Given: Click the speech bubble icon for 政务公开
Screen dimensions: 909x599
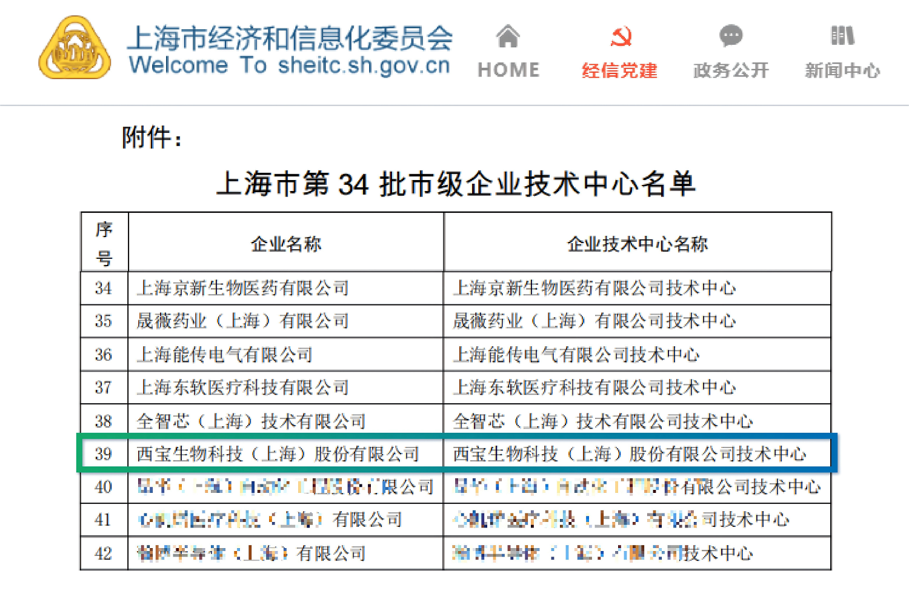Looking at the screenshot, I should (x=731, y=36).
